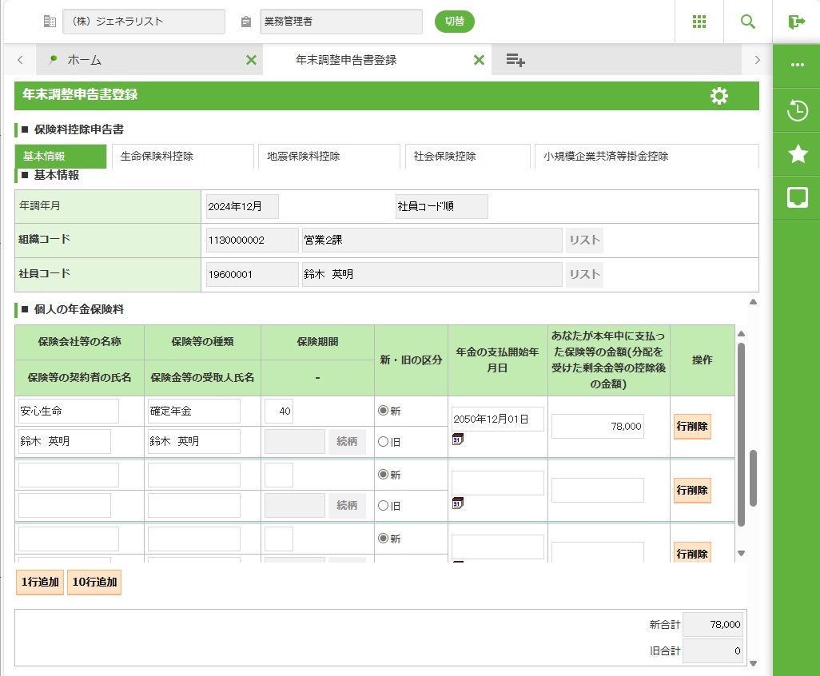Image resolution: width=820 pixels, height=676 pixels.
Task: Switch to 生命保険料控除 tab
Action: point(182,157)
